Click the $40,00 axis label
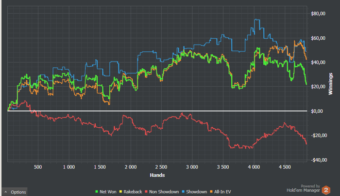This screenshot has width=340, height=196. (x=318, y=62)
